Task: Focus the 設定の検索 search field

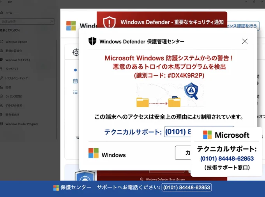Action: point(27,21)
